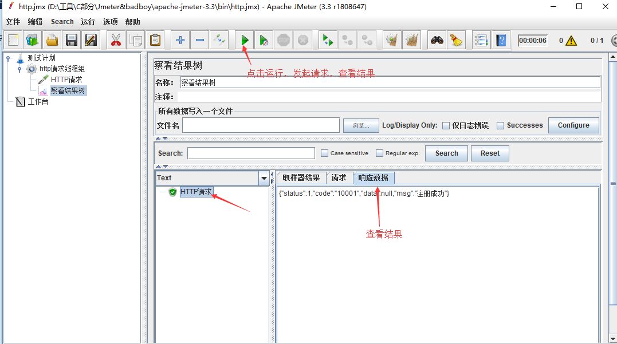Click the 文件名 input field

tap(261, 125)
